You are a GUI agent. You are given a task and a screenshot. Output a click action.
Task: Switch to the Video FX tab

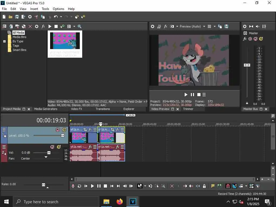click(x=76, y=109)
